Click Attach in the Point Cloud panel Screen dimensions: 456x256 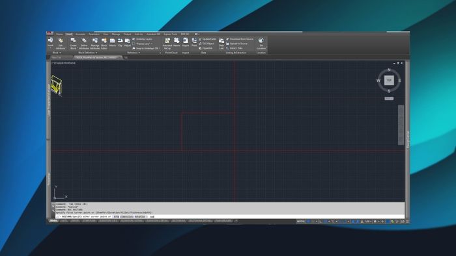[177, 42]
